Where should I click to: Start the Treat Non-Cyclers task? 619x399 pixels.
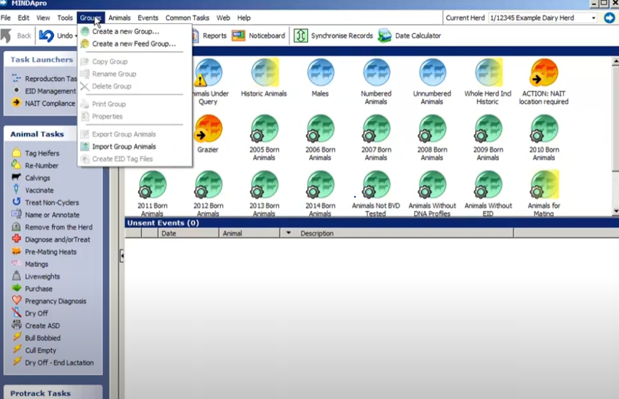pyautogui.click(x=52, y=203)
